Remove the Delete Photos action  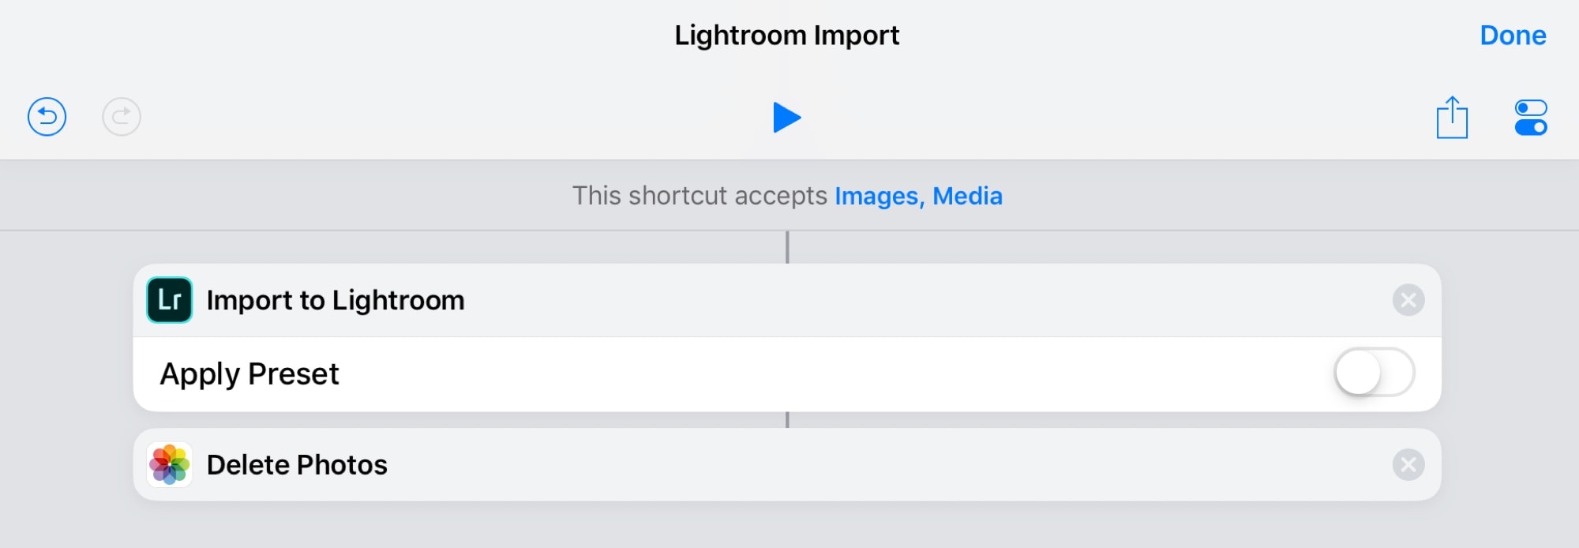[x=1410, y=464]
